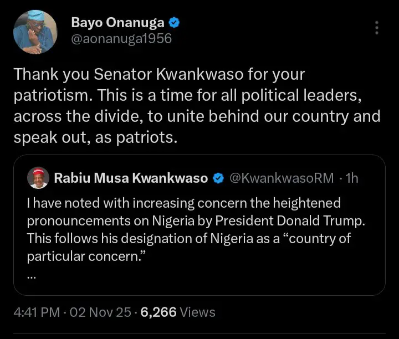Click Rabiu Musa Kwankwaso's small avatar
399x339 pixels.
(x=38, y=178)
